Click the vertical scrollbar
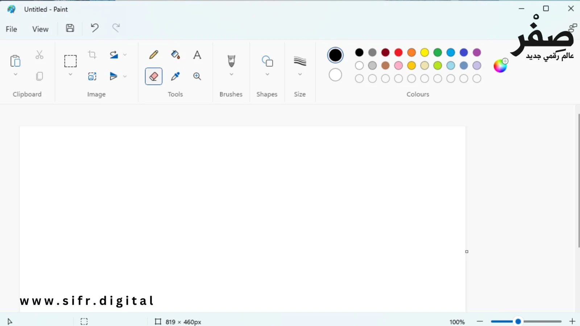 tap(579, 180)
